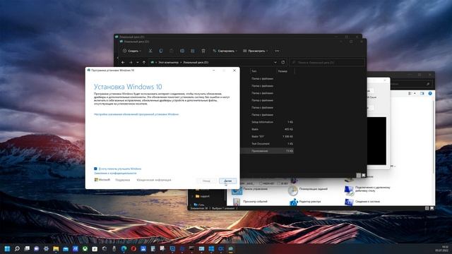Open the Юридическая информация link
The width and height of the screenshot is (452, 254).
(x=154, y=180)
